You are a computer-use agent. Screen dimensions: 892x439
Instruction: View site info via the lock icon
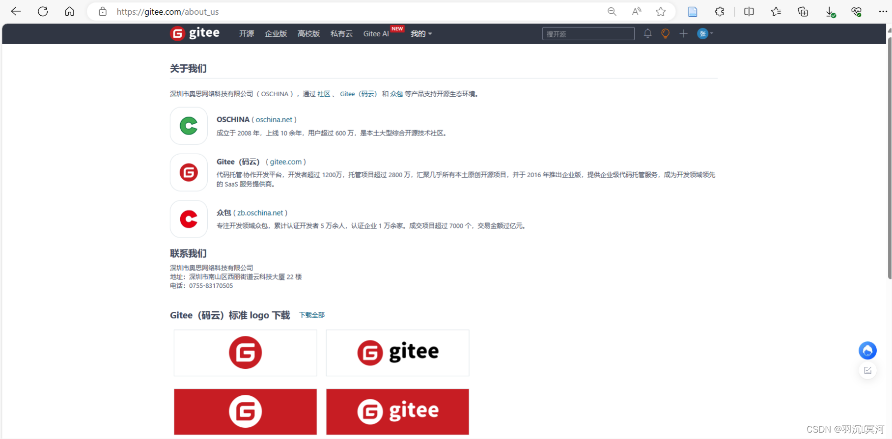(103, 11)
